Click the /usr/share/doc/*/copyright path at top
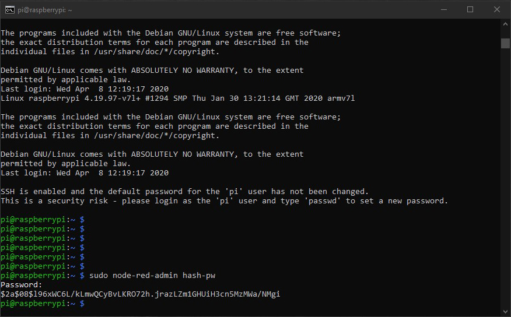This screenshot has width=511, height=317. coord(156,52)
